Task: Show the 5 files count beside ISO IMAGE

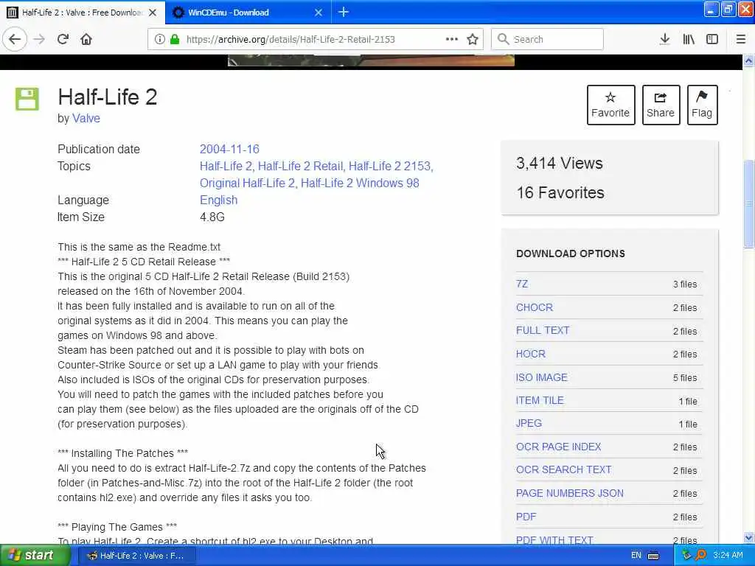Action: coord(685,378)
